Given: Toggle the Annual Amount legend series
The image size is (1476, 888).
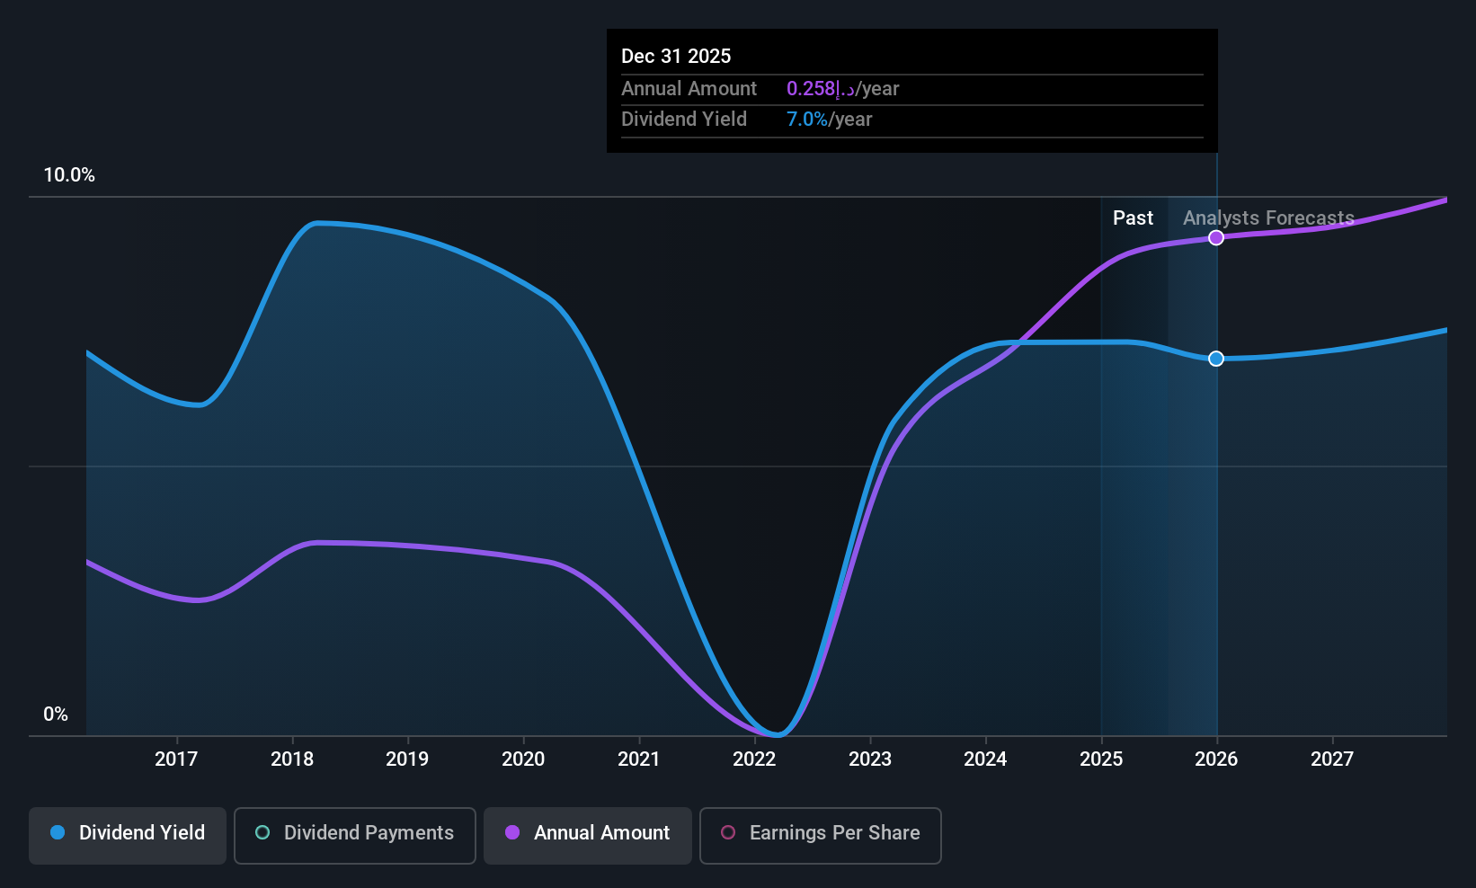Looking at the screenshot, I should click(588, 836).
